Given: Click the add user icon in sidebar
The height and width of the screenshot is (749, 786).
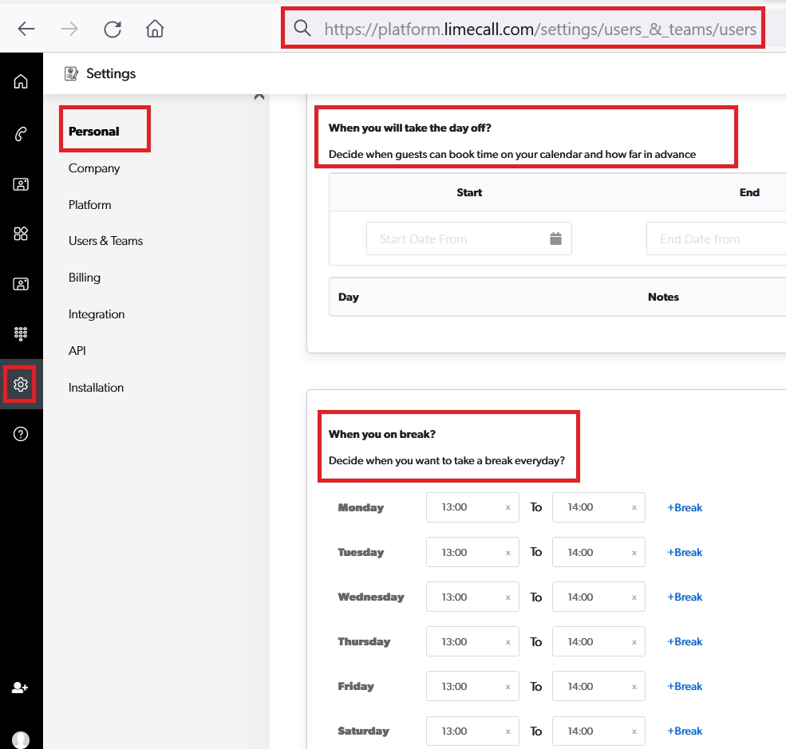Looking at the screenshot, I should (21, 688).
